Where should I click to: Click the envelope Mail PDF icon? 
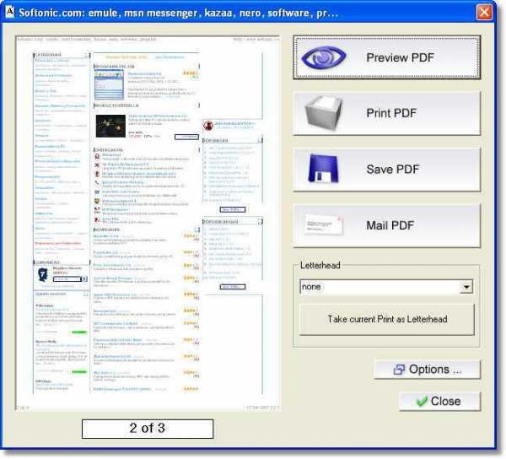[323, 224]
